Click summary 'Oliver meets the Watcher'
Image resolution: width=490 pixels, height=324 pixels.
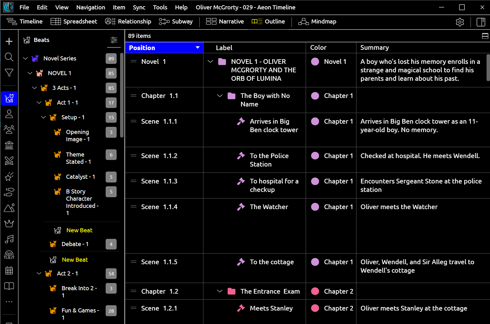point(399,207)
